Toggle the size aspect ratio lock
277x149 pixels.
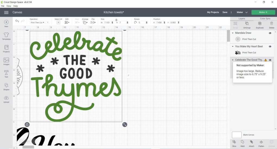(x=116, y=20)
